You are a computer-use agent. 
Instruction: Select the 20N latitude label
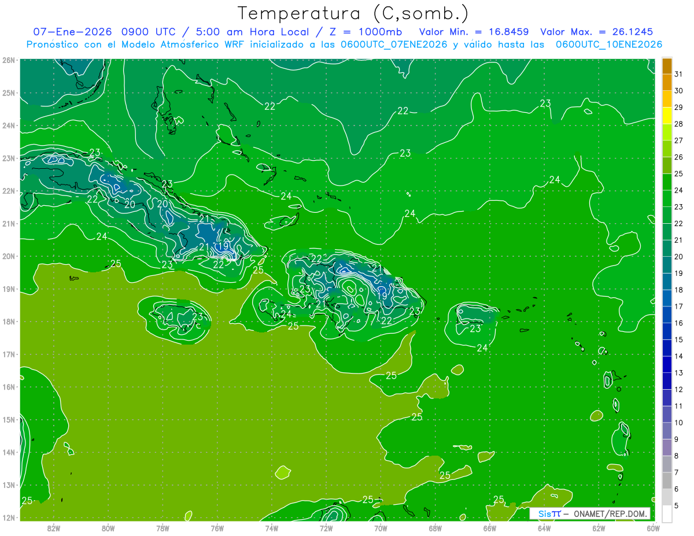point(8,256)
